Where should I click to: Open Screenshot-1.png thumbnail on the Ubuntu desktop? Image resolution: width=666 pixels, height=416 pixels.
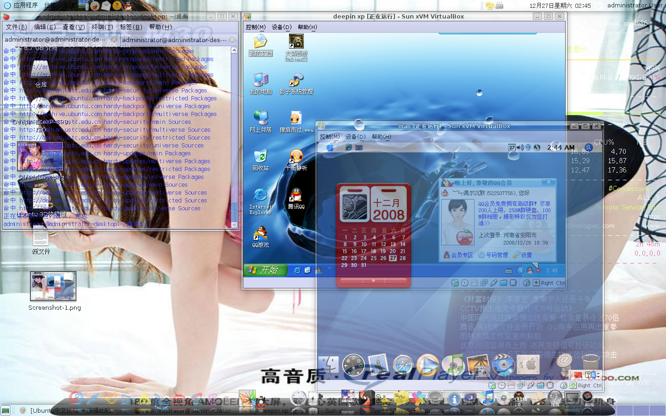53,291
